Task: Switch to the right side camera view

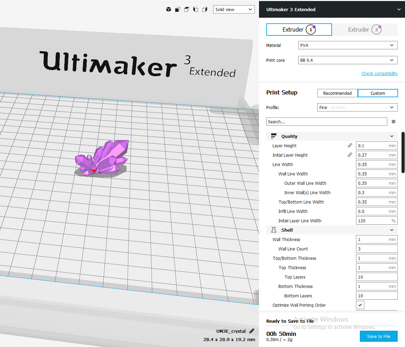Action: [x=204, y=9]
